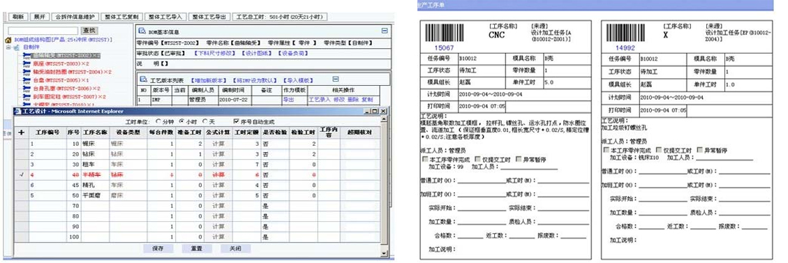Toggle the 序号自动生成 checkbox
788x263 pixels.
coord(237,121)
